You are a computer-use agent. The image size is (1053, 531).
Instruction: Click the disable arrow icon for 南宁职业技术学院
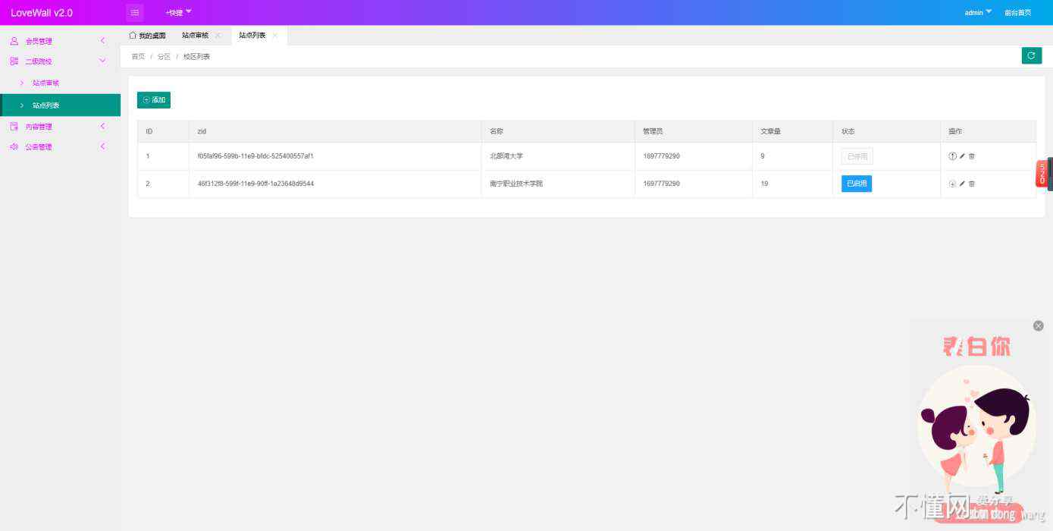click(953, 184)
